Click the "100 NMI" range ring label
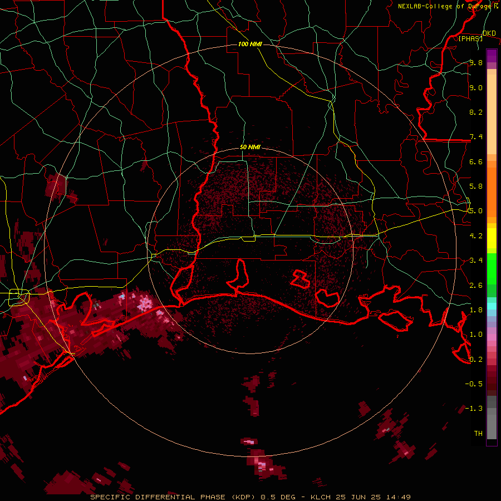Viewport: 501px width, 501px height. [x=250, y=44]
